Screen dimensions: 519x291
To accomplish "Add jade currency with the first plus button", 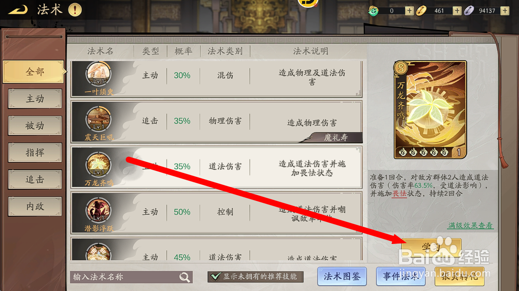I will click(x=409, y=10).
